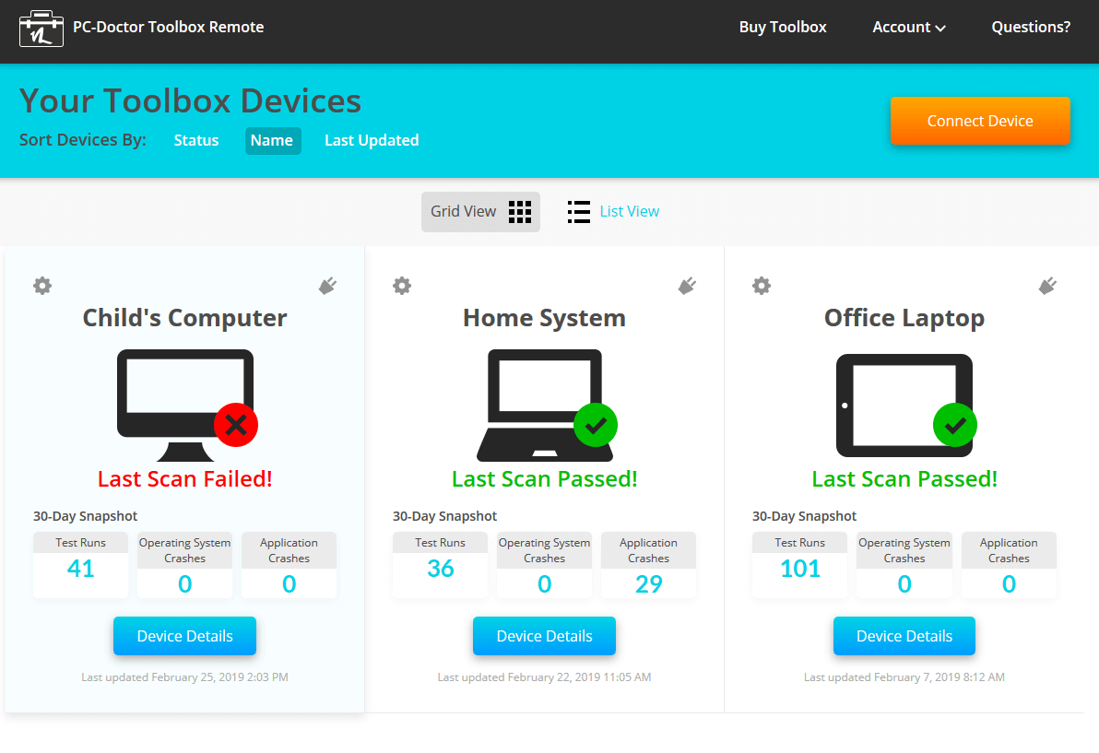
Task: Open Device Details for Child's Computer
Action: pyautogui.click(x=185, y=636)
